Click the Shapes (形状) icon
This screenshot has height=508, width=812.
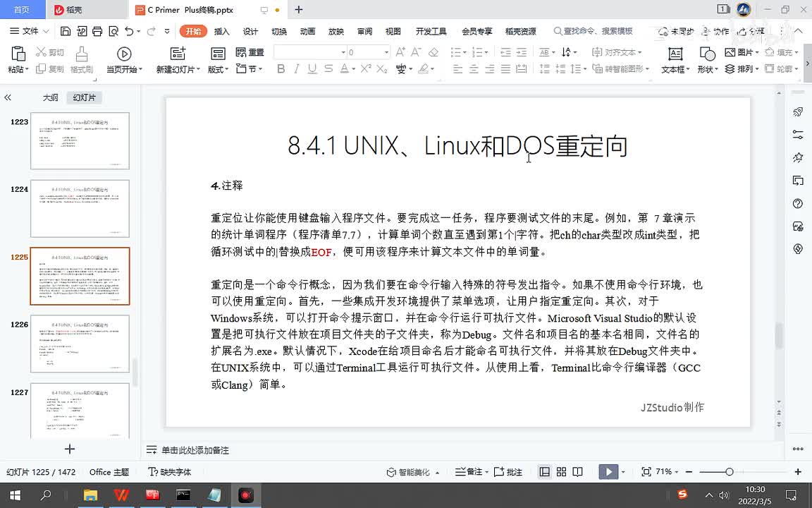point(708,54)
